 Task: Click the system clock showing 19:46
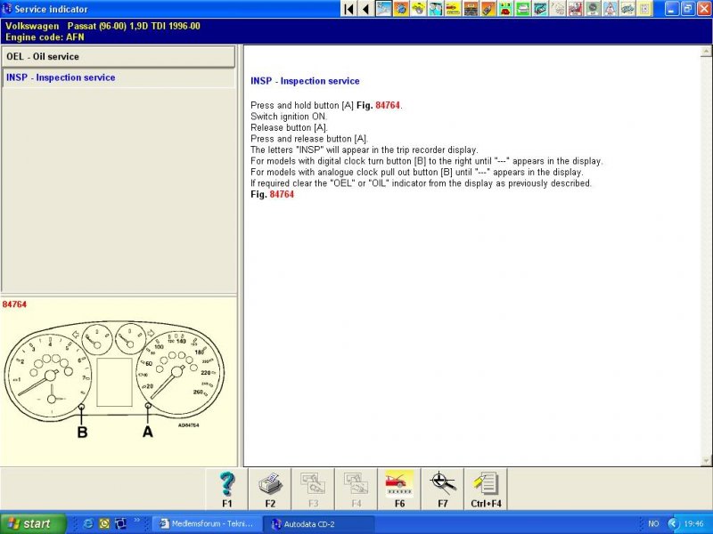coord(695,523)
